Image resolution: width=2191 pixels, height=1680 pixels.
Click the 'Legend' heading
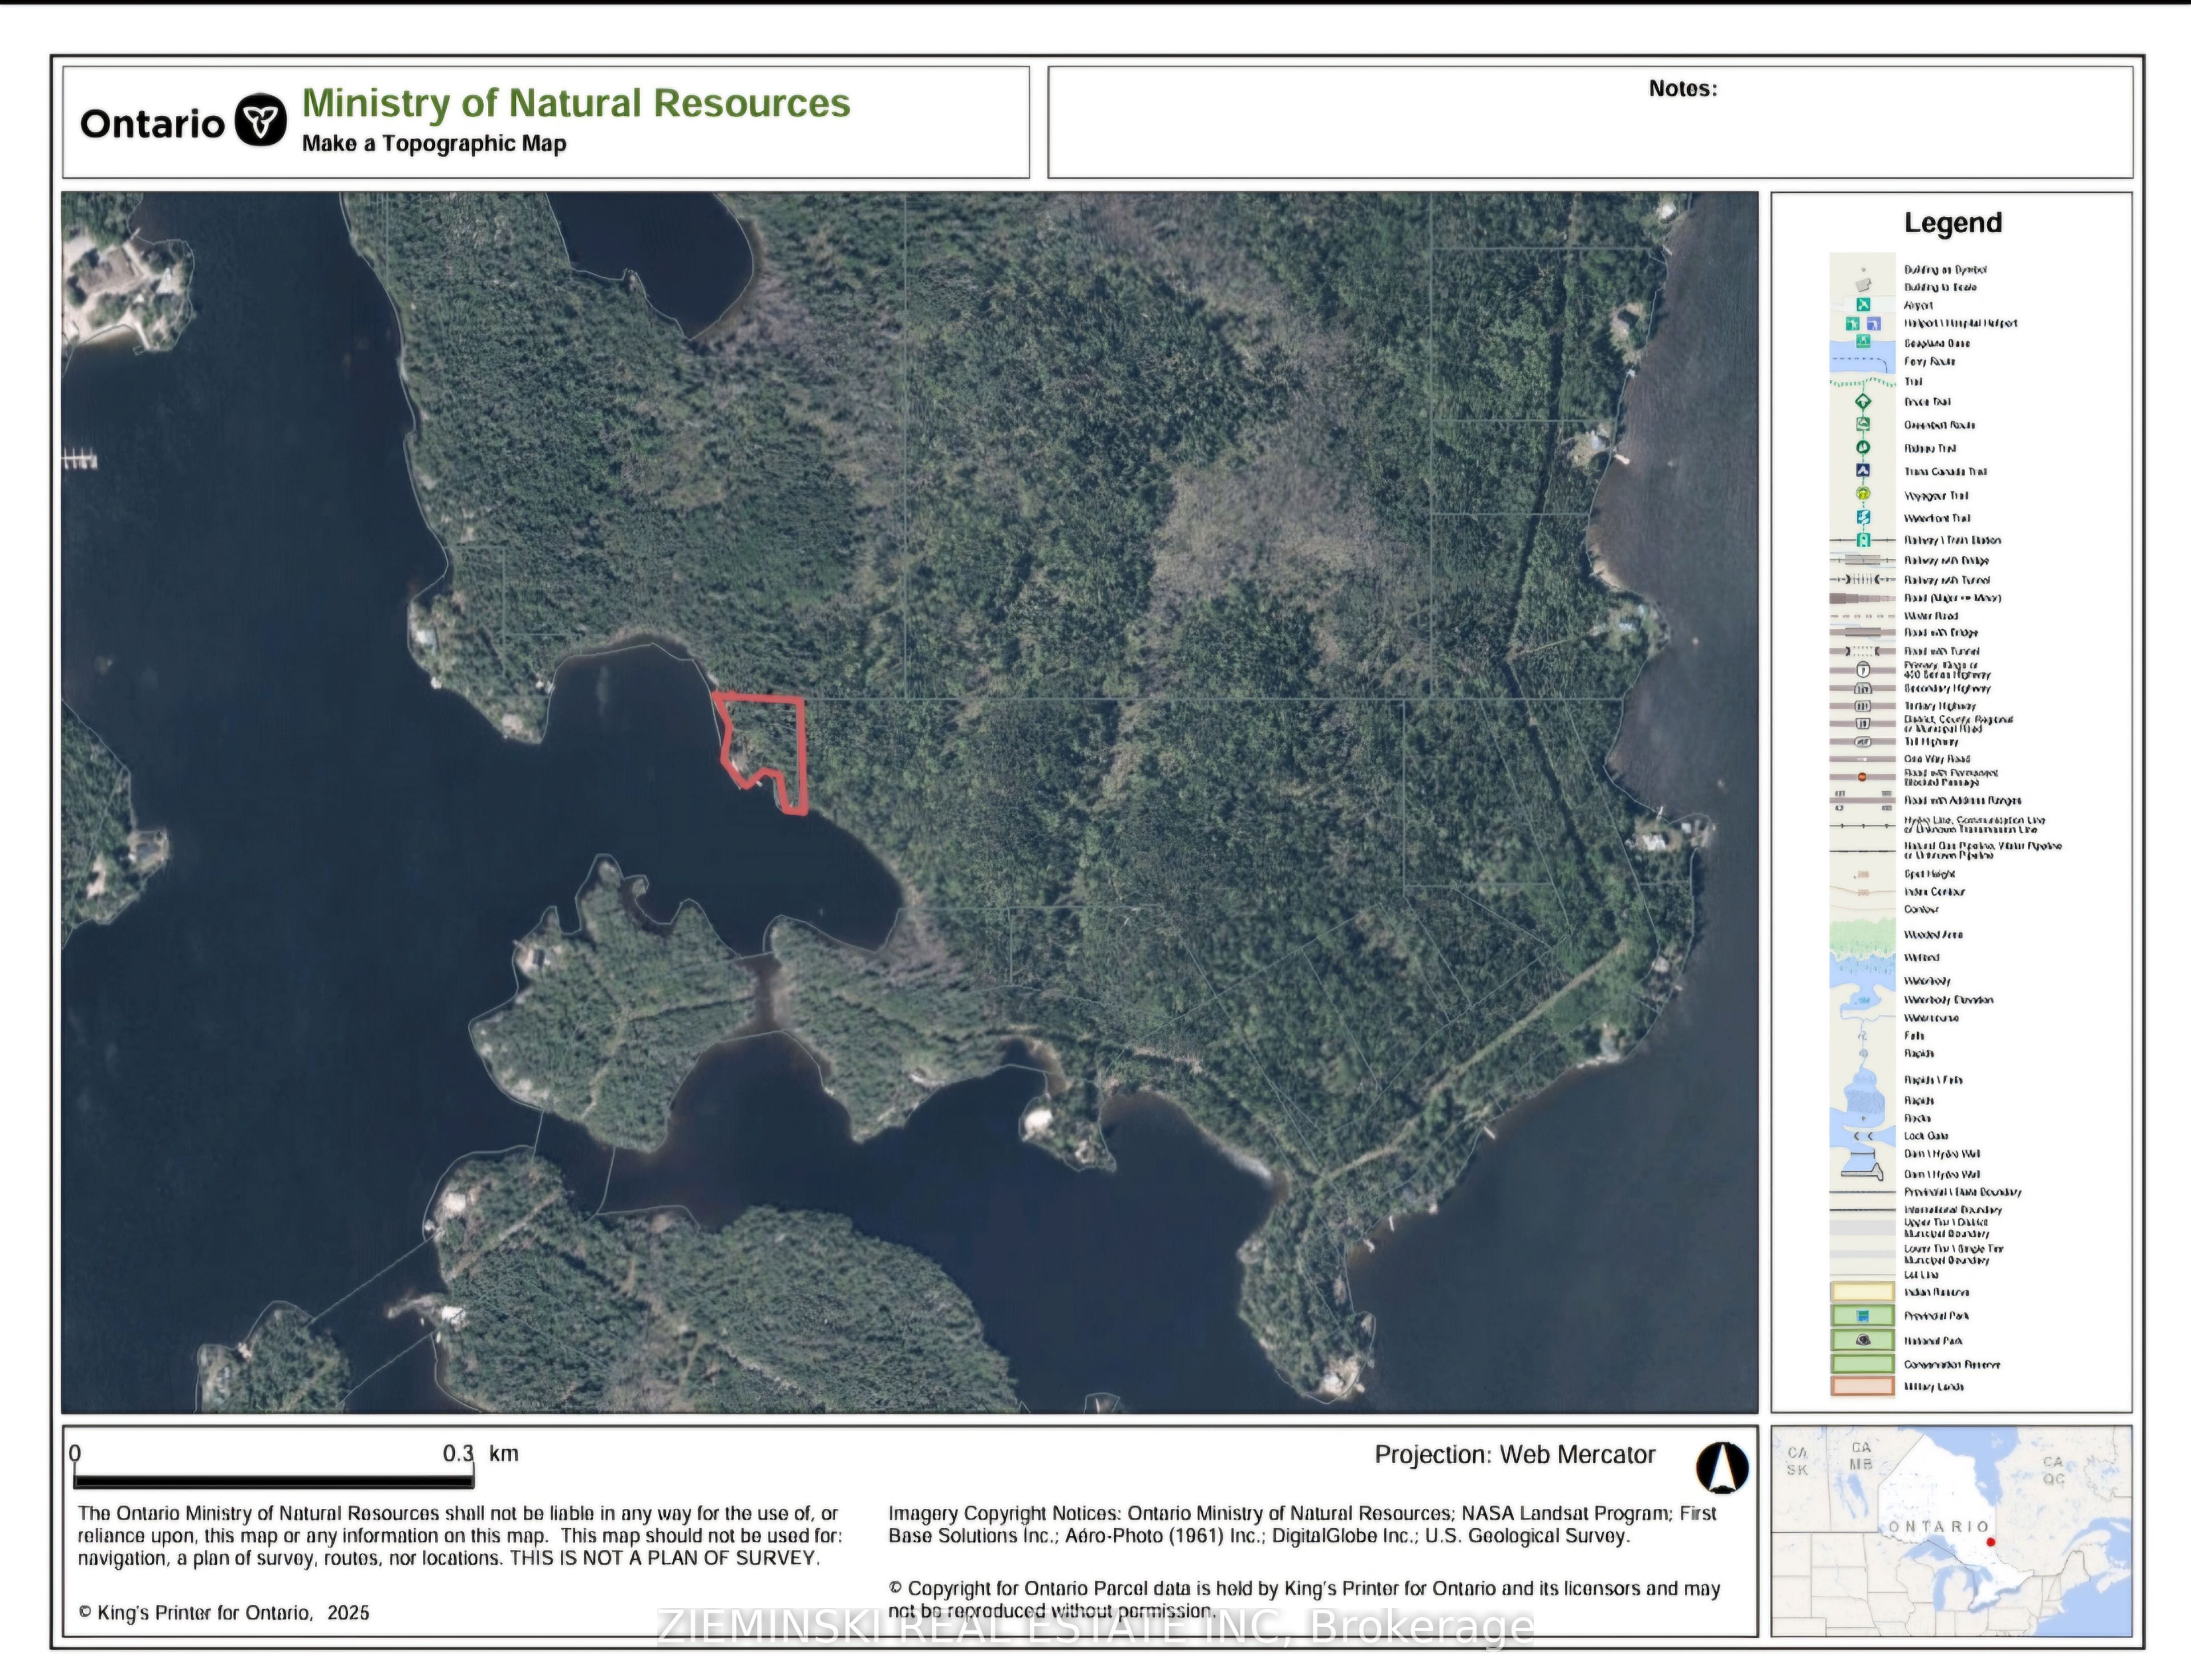(x=1952, y=222)
